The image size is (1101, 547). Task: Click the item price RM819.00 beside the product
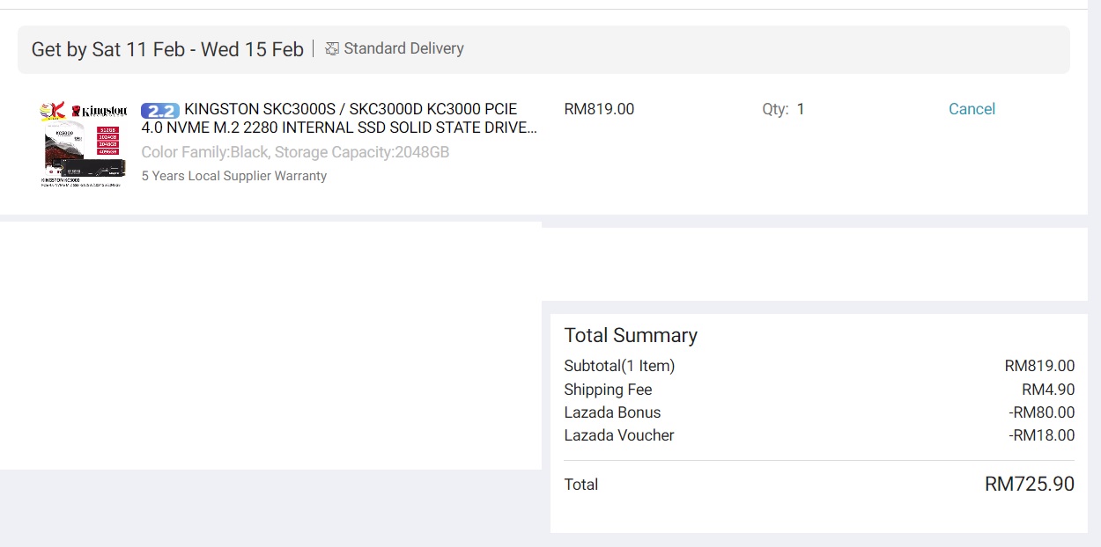599,109
